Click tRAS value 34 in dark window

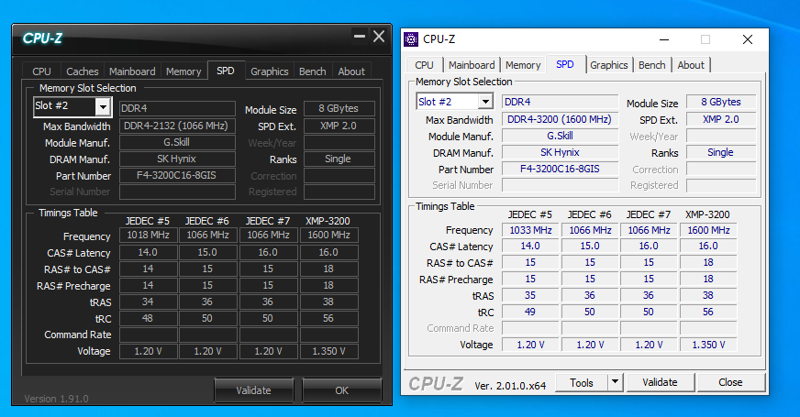click(149, 302)
